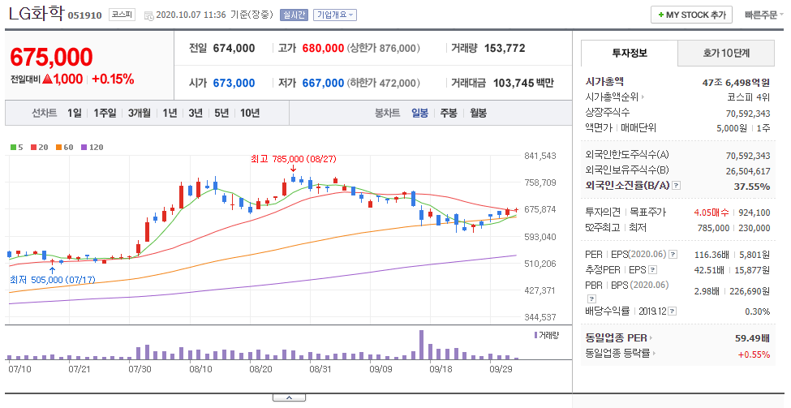Click the 시가 673,000 value
Screen dimensions: 791x408
(x=234, y=84)
